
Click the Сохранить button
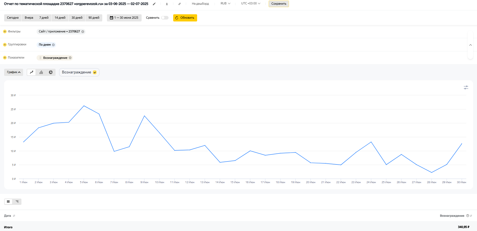[279, 4]
